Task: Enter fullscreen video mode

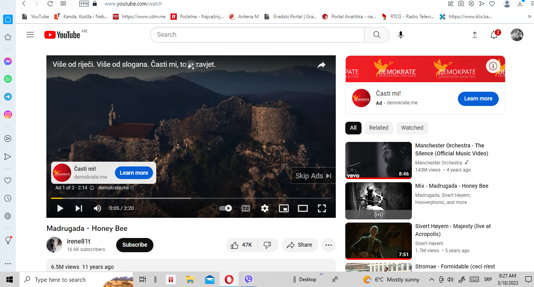Action: pos(322,208)
